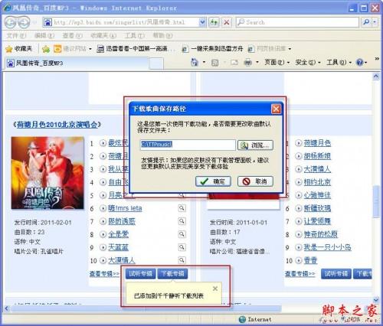Viewport: 383px width, 326px height.
Task: Click play icon next to 荷塘月色 song
Action: [298, 143]
